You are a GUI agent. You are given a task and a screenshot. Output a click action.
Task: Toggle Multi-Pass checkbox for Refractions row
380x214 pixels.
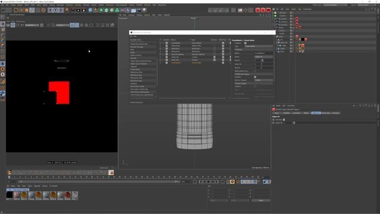tap(223, 52)
